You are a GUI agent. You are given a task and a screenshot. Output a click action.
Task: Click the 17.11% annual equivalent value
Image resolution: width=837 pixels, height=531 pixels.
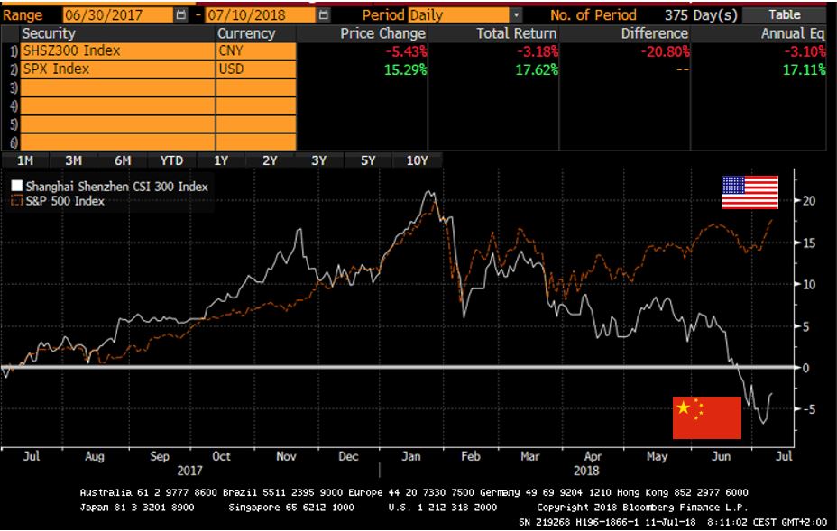tap(805, 70)
